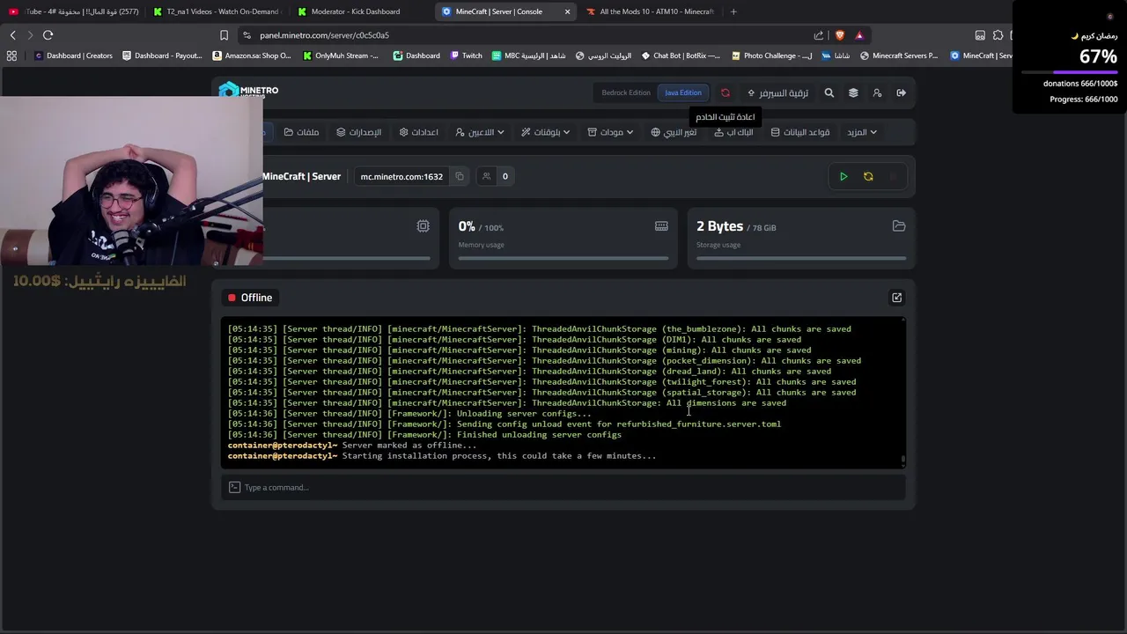Open a new browser tab
Screen dimensions: 1127x634
click(x=733, y=11)
